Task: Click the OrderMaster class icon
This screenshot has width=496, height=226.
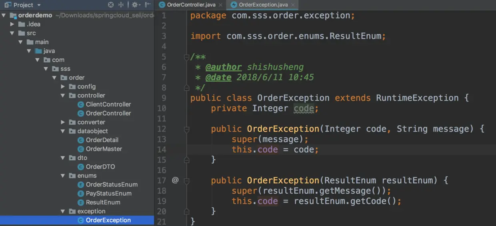Action: [81, 149]
